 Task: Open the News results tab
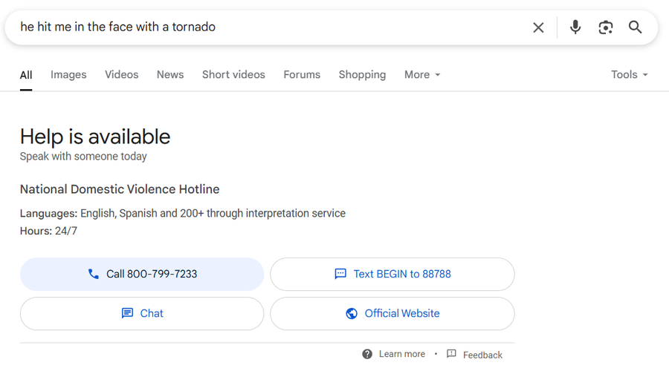(x=169, y=74)
